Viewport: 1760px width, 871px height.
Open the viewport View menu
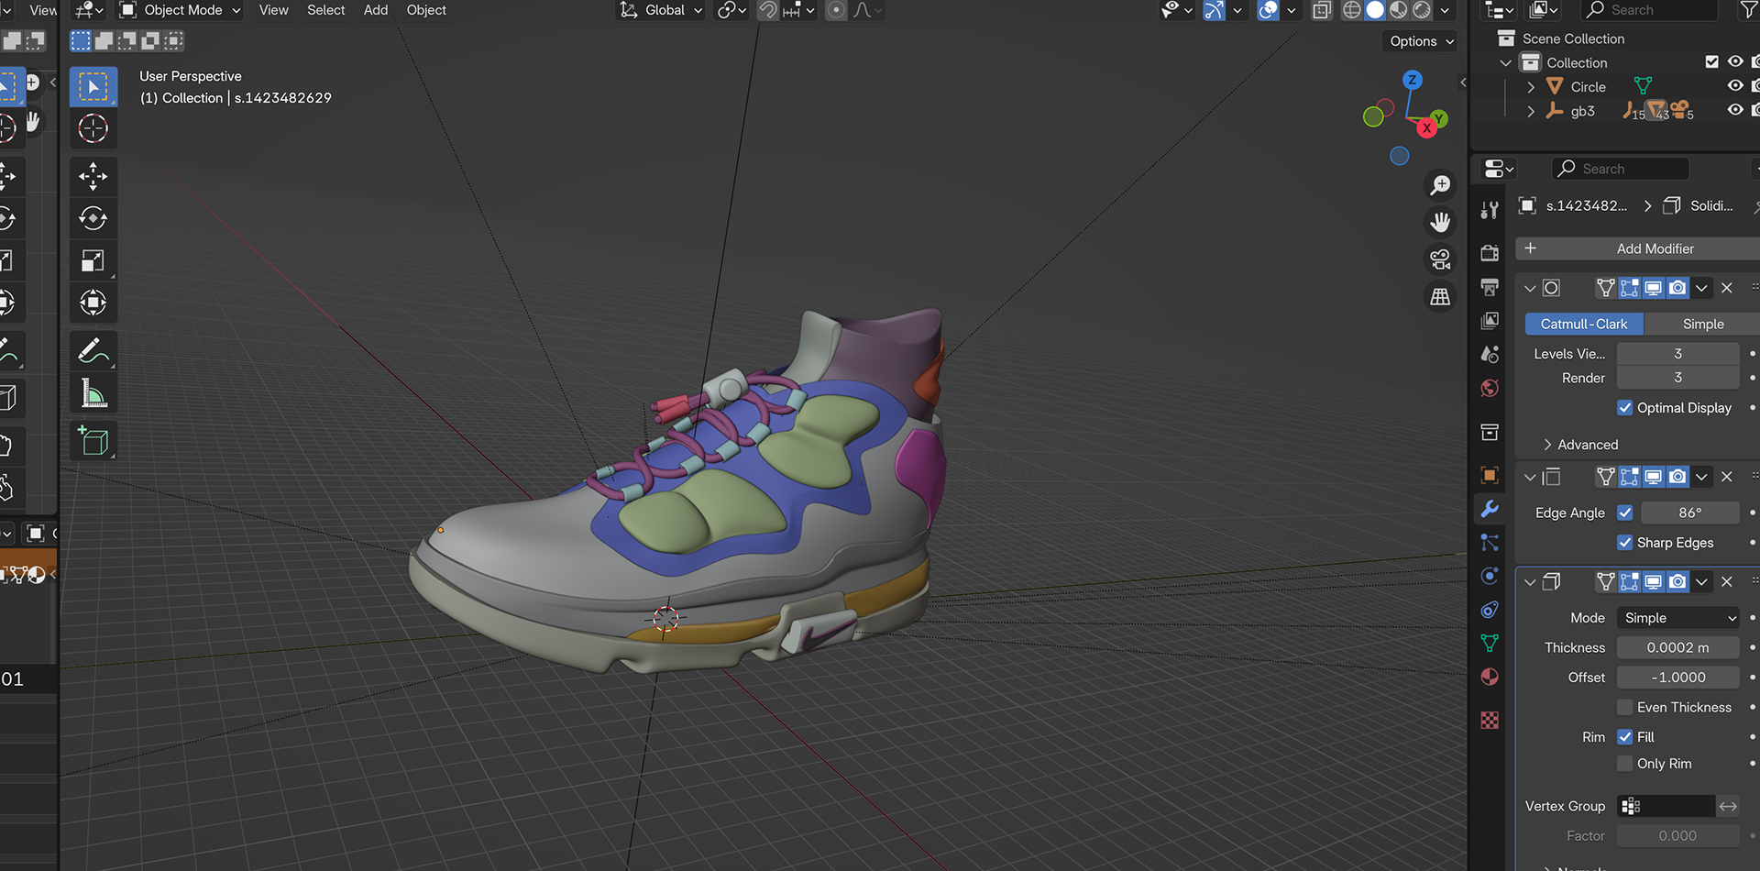pyautogui.click(x=273, y=10)
